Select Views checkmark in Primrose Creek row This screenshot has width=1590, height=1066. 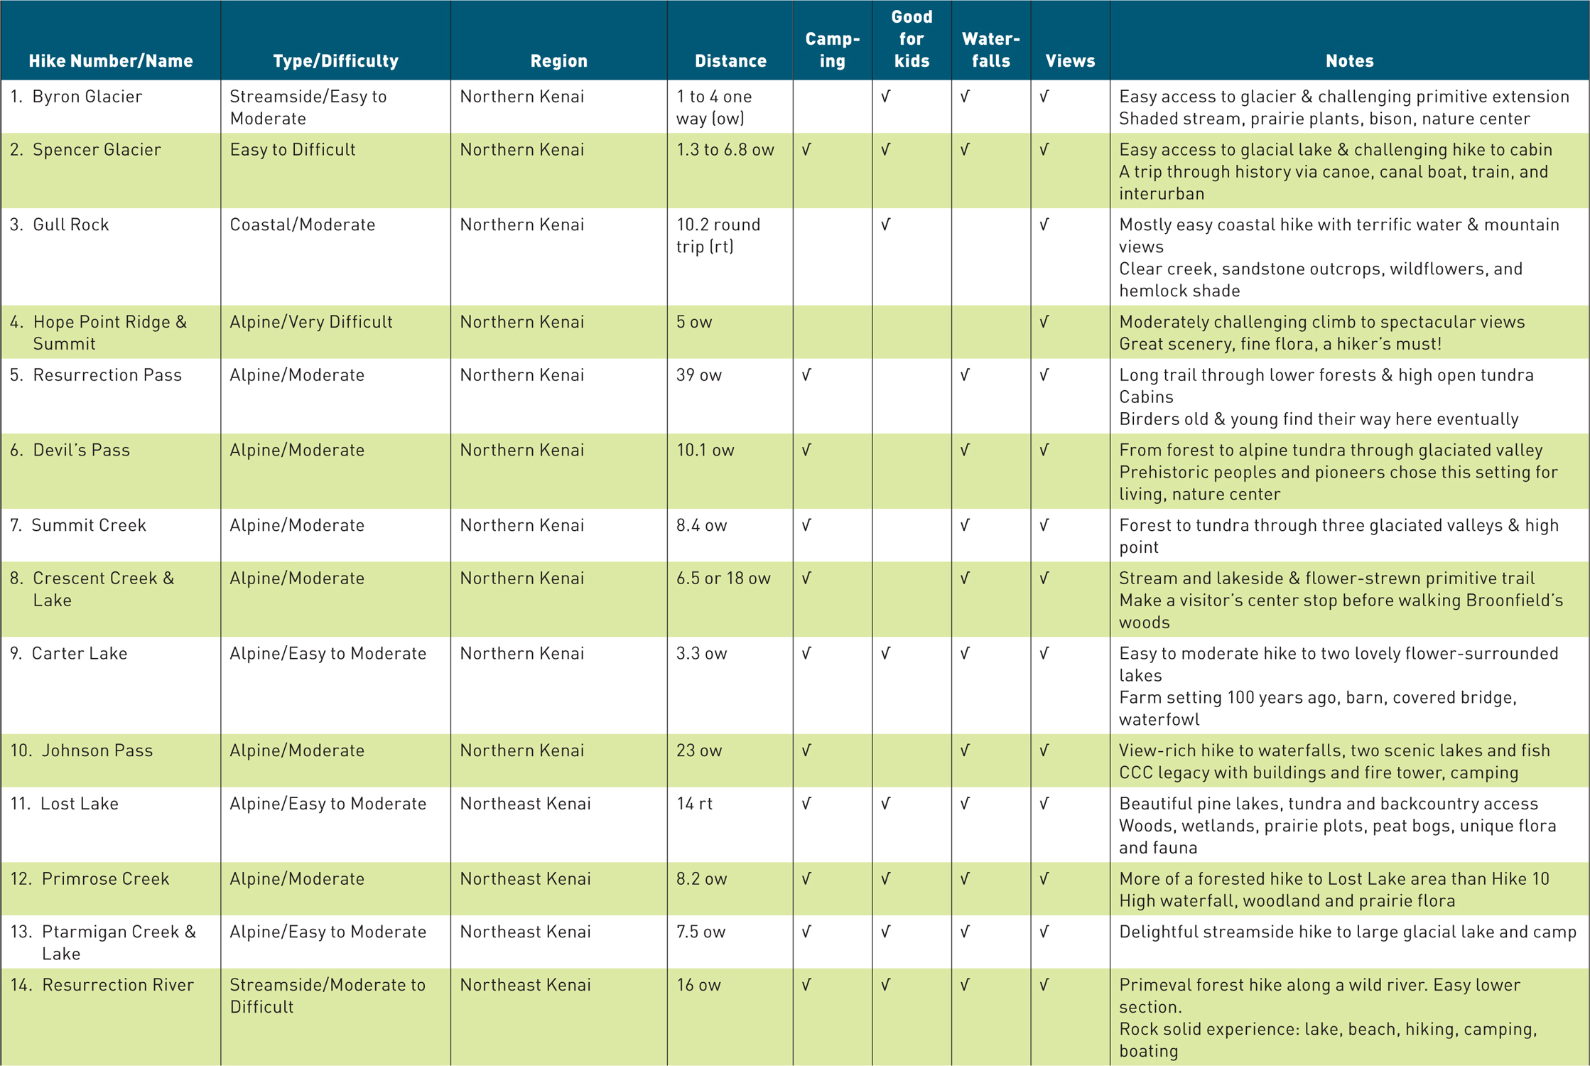pos(1044,879)
